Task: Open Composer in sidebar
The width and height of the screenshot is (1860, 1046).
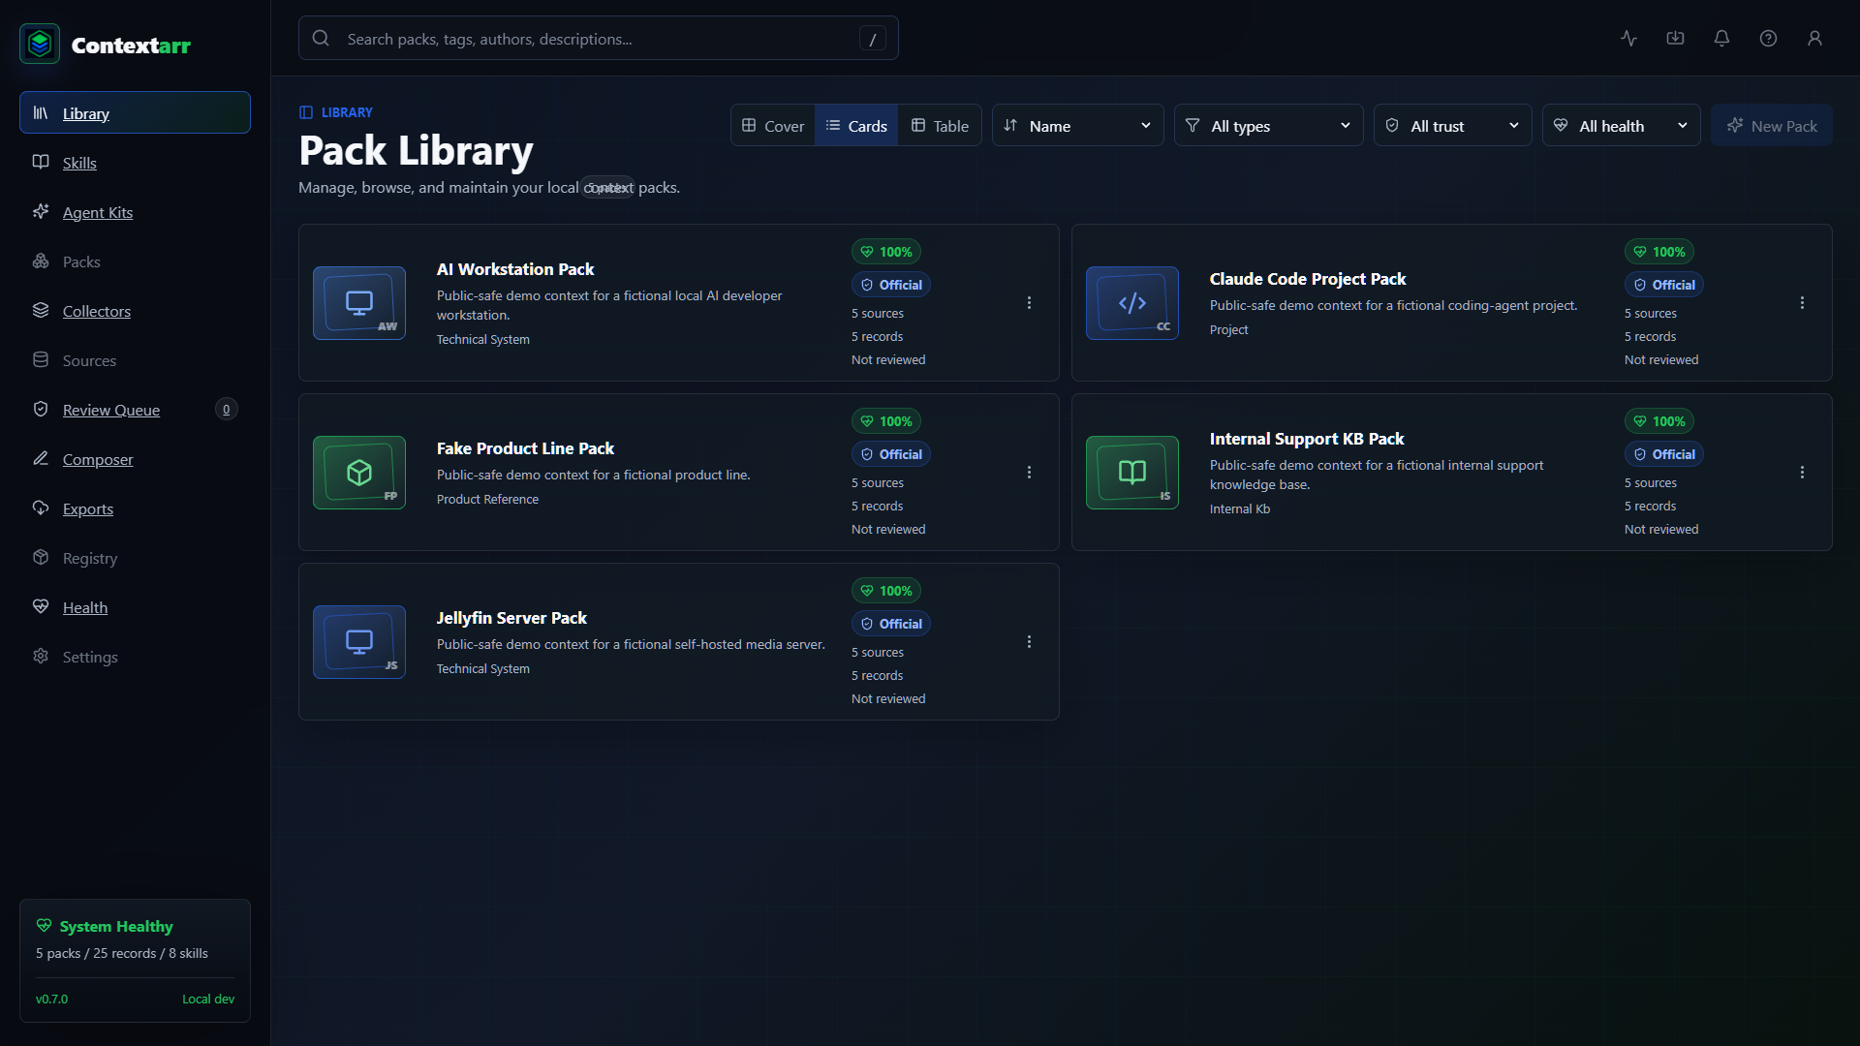Action: (x=135, y=459)
